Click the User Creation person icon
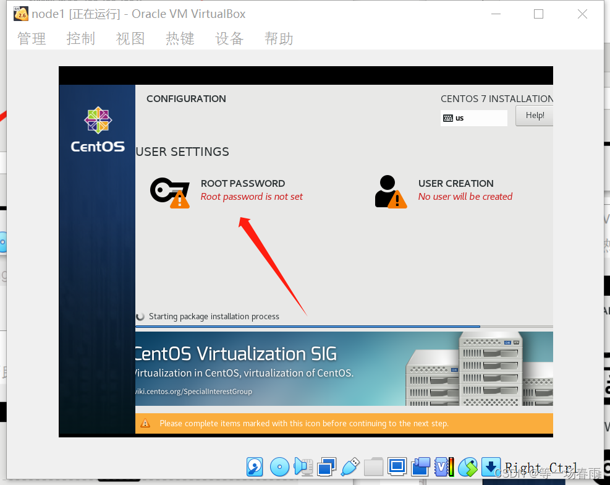 pyautogui.click(x=391, y=192)
